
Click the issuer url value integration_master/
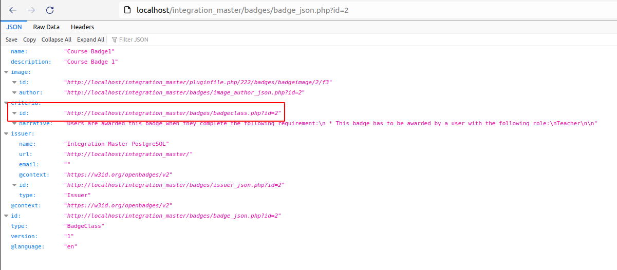128,154
